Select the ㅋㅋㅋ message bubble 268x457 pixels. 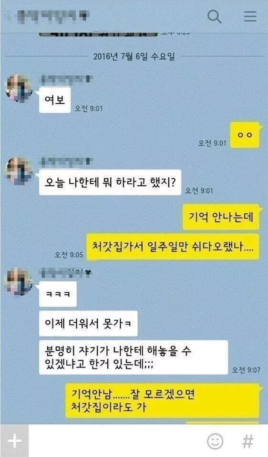(58, 294)
